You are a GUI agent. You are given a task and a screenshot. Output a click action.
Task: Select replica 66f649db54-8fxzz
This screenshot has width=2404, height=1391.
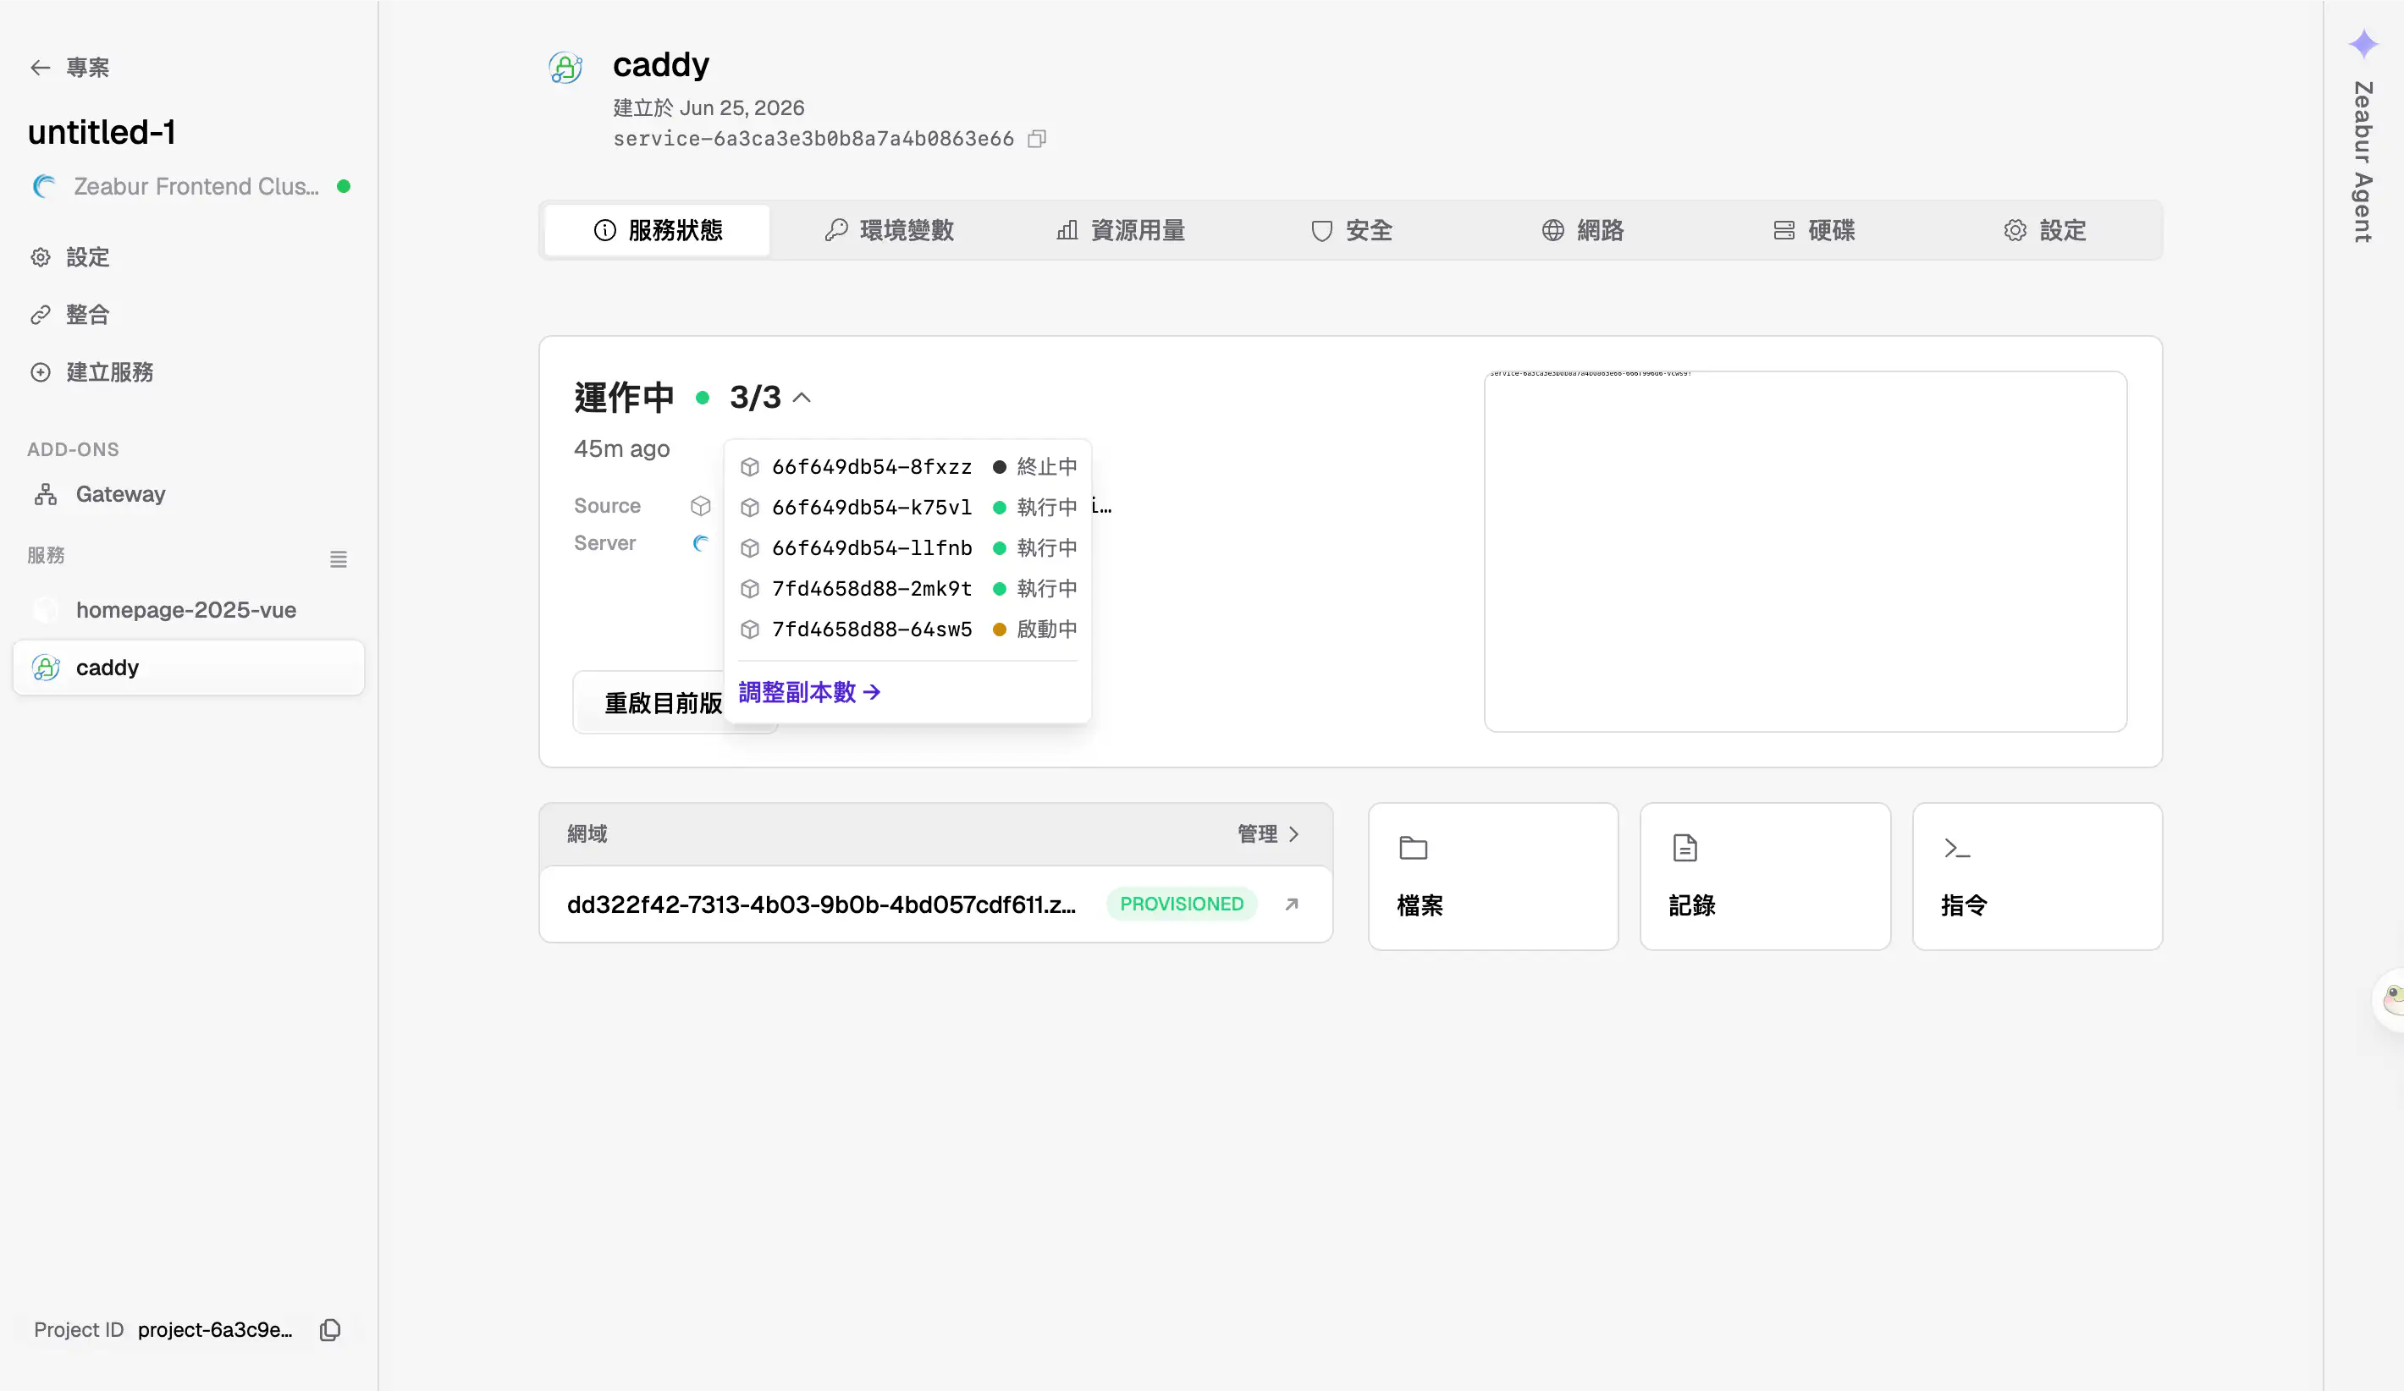tap(907, 466)
